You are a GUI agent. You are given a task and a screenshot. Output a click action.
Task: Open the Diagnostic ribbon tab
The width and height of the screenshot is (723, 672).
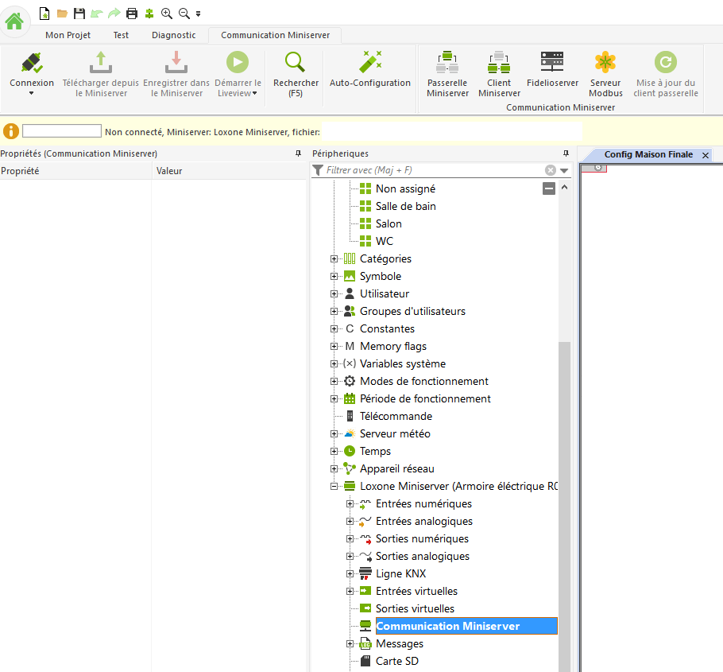pos(173,35)
